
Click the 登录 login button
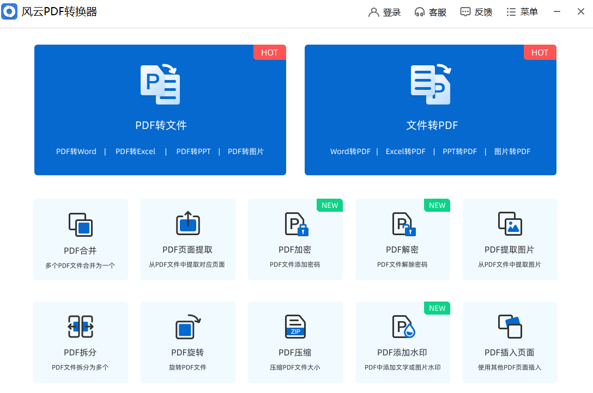pos(384,11)
